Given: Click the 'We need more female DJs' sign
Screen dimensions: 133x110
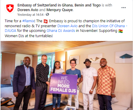Looking at the screenshot, I should click(64, 84).
